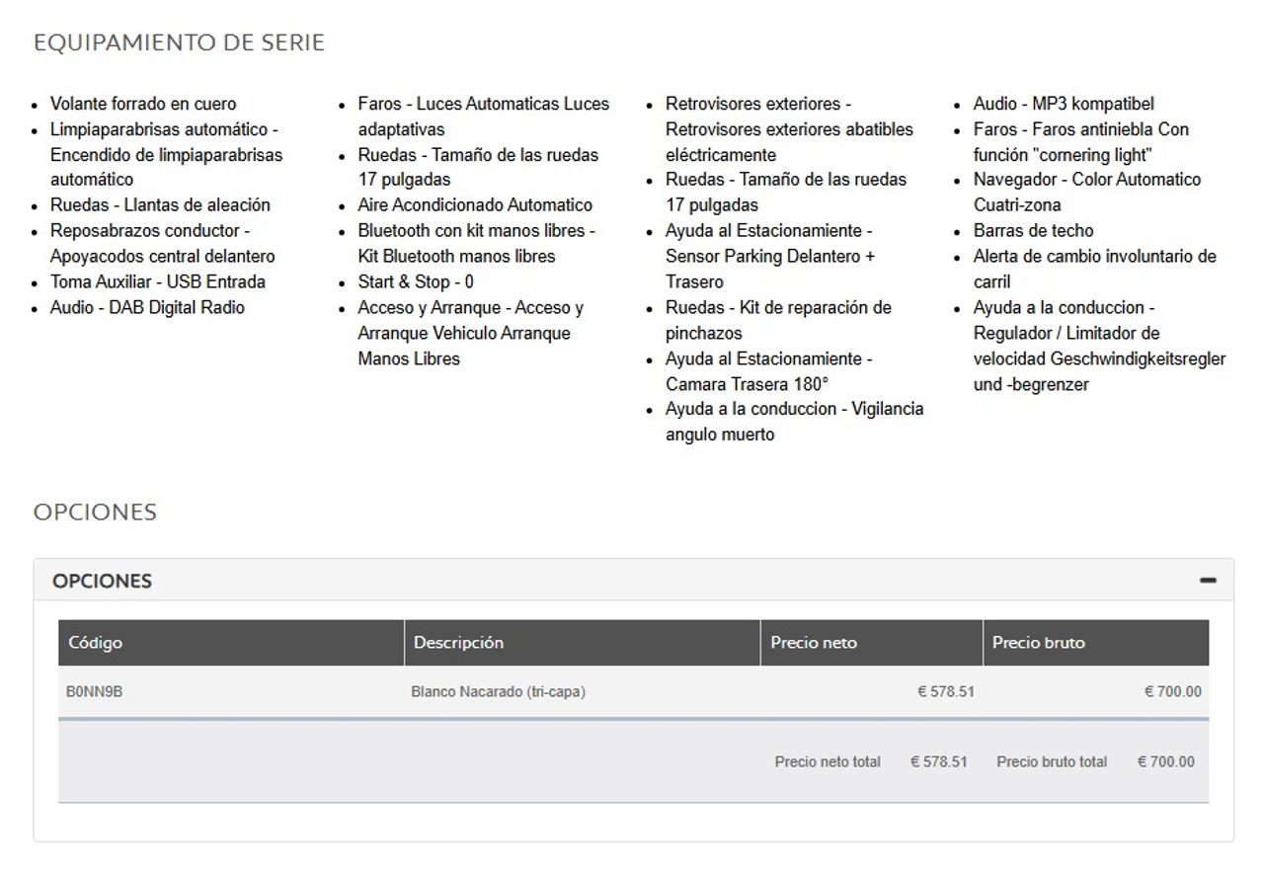Click Navegador - Color Automatico item
Screen dimensions: 1264x873
(x=1087, y=193)
